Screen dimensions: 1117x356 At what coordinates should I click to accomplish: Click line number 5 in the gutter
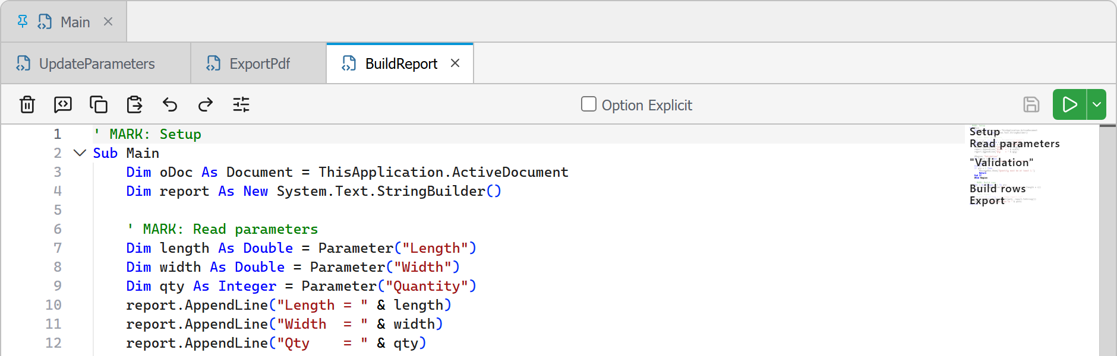point(58,210)
